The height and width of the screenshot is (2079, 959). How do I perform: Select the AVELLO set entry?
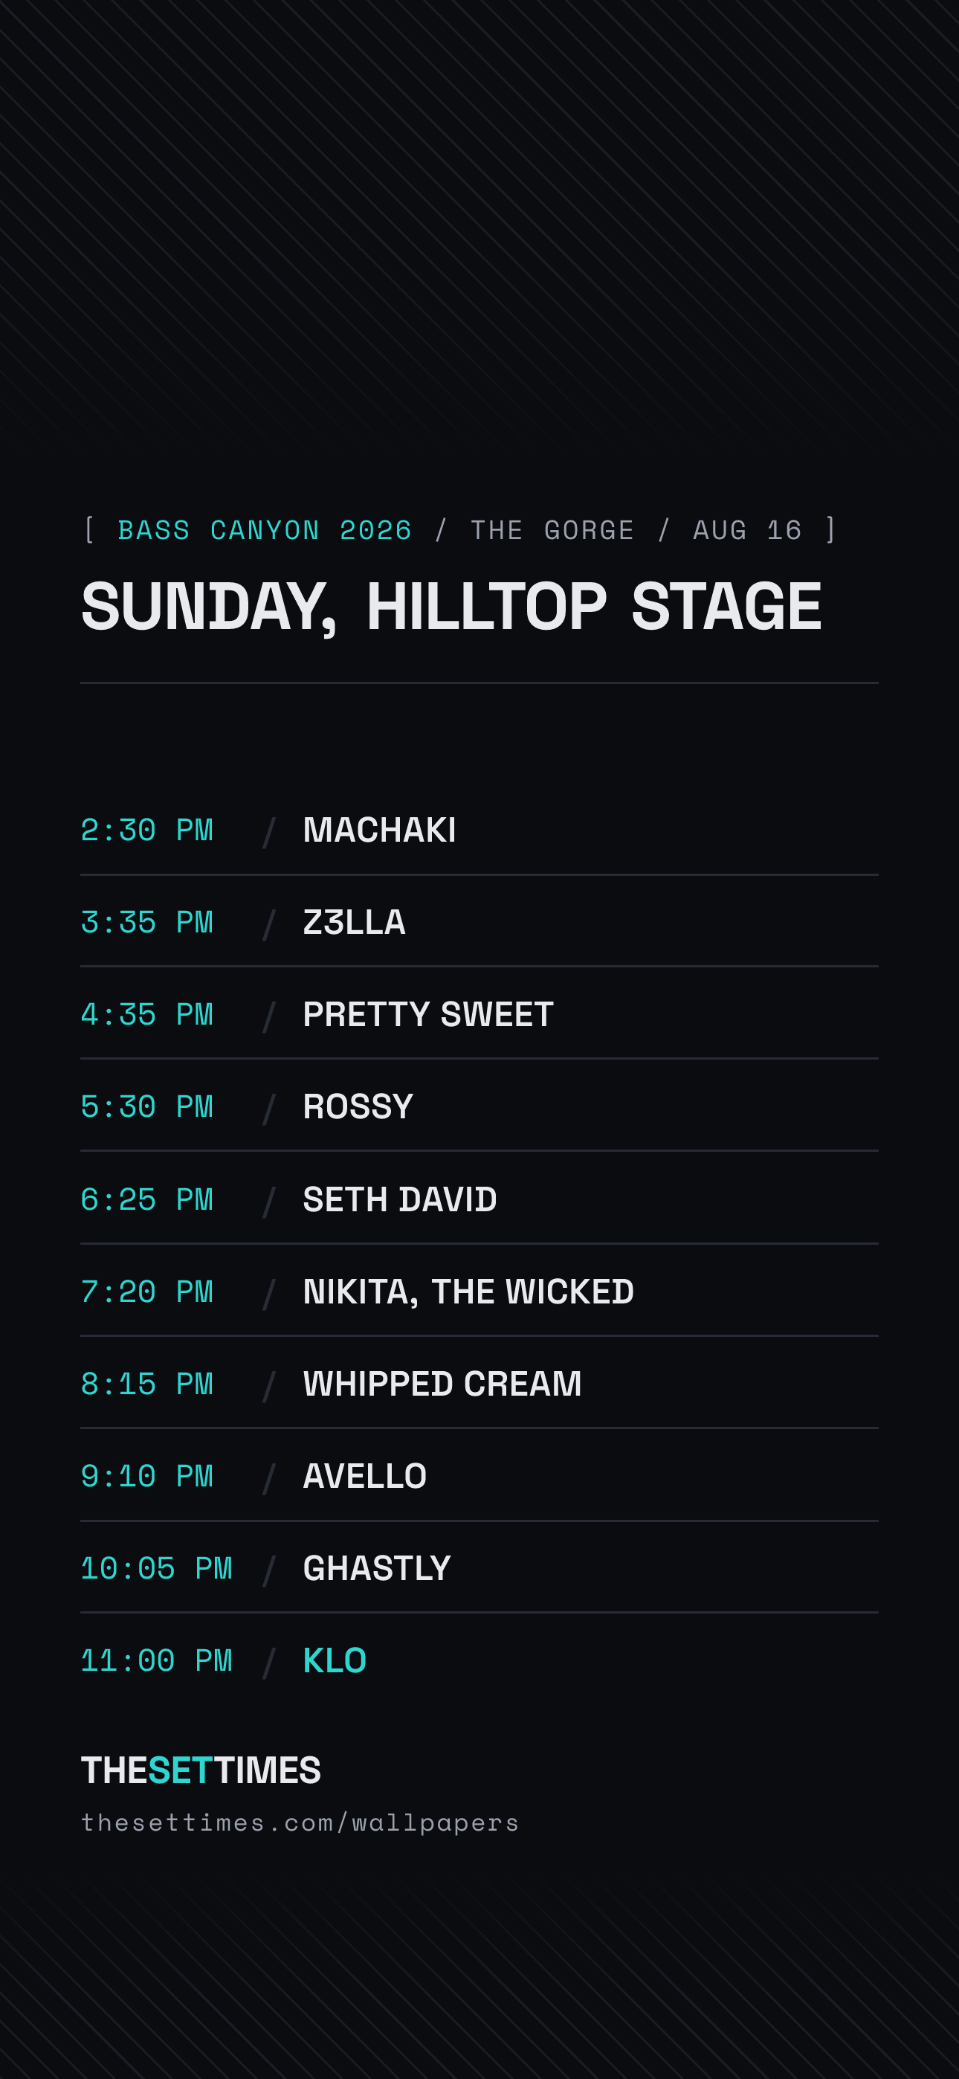[479, 1475]
